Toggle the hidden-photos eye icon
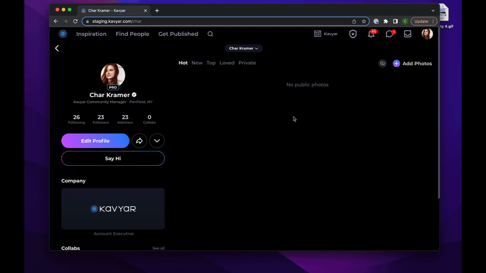486x273 pixels. tap(382, 63)
